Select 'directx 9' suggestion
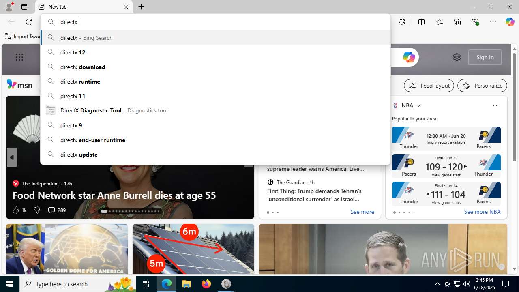The height and width of the screenshot is (292, 519). point(215,125)
